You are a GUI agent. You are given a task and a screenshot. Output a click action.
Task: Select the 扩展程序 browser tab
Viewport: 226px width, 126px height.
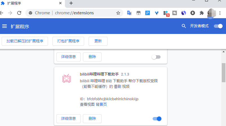(32, 3)
